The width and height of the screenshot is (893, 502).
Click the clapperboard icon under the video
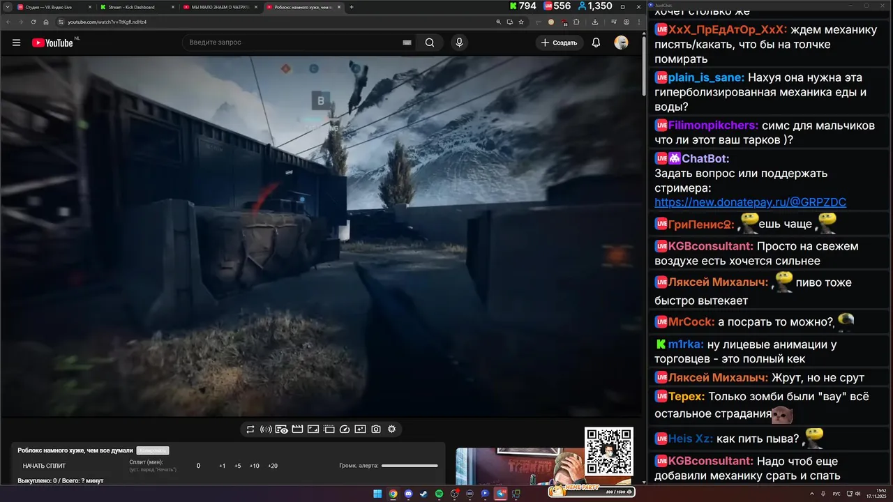[297, 429]
